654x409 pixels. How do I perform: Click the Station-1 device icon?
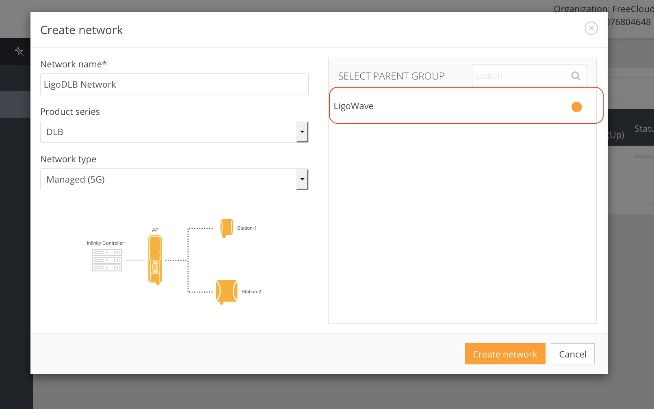tap(227, 227)
